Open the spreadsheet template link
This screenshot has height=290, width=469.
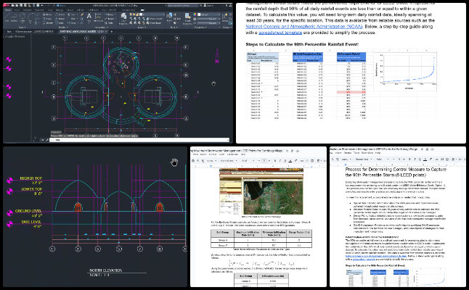pos(280,33)
